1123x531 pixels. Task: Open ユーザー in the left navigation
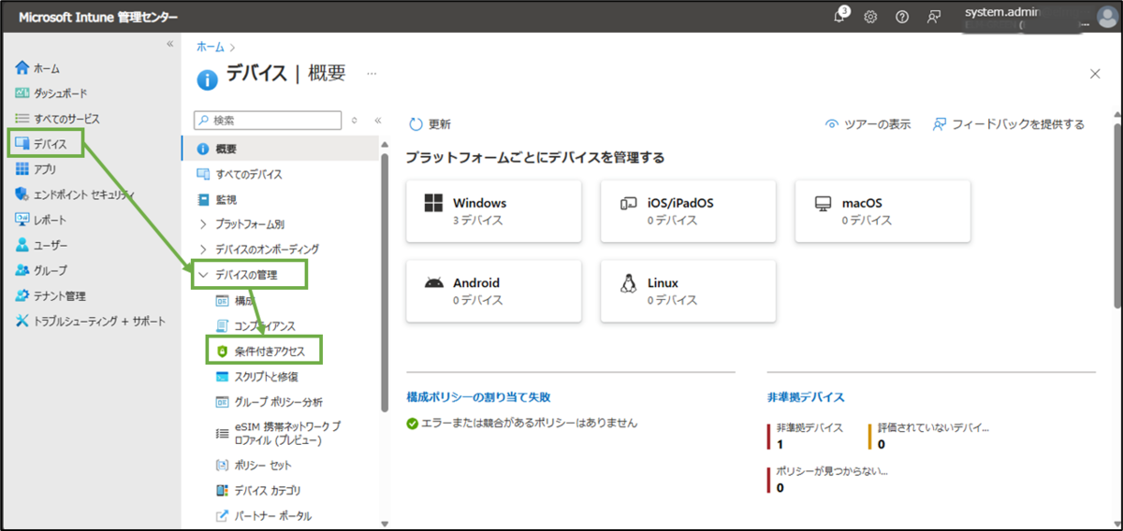[41, 245]
